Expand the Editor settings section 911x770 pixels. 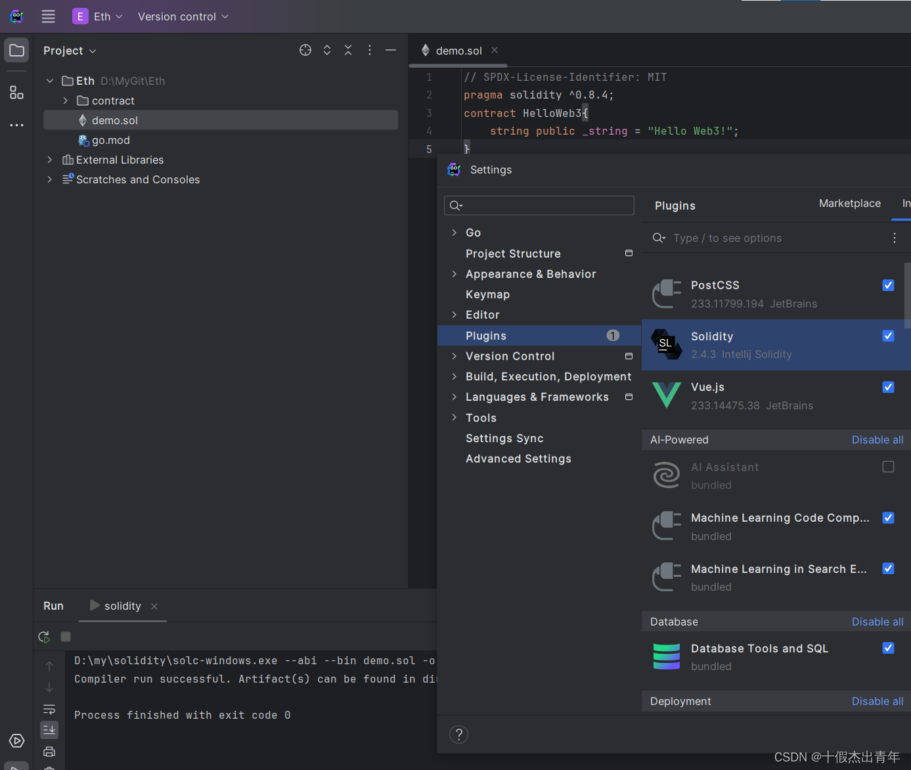(454, 315)
